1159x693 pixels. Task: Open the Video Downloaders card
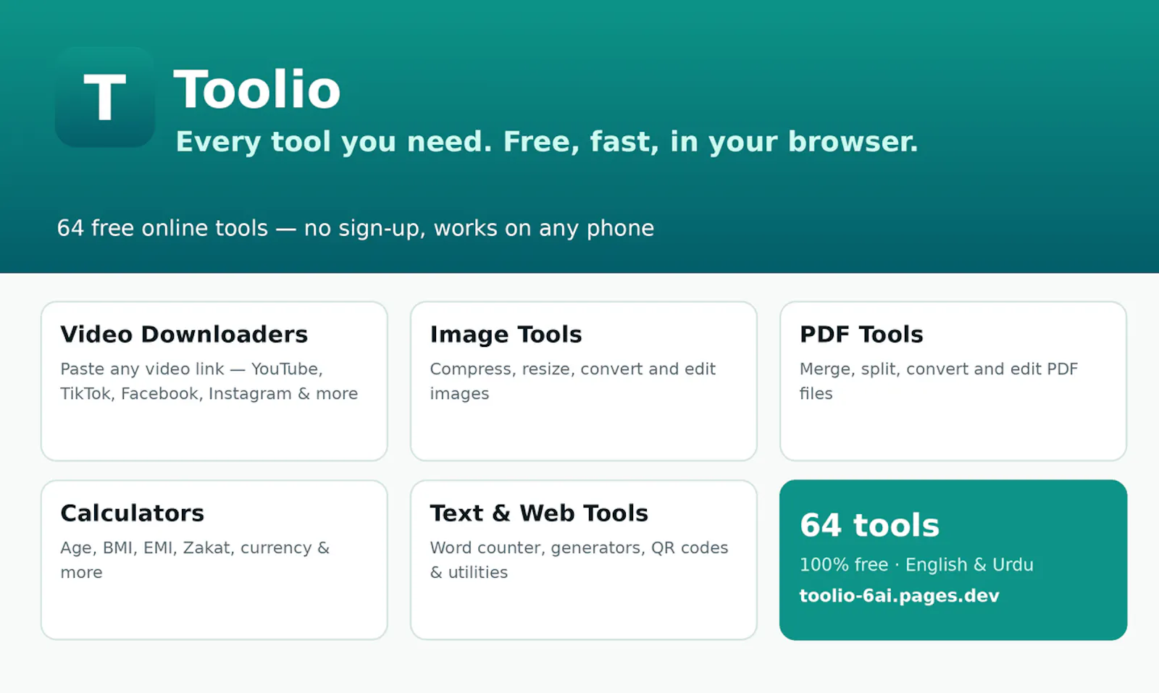(x=214, y=381)
